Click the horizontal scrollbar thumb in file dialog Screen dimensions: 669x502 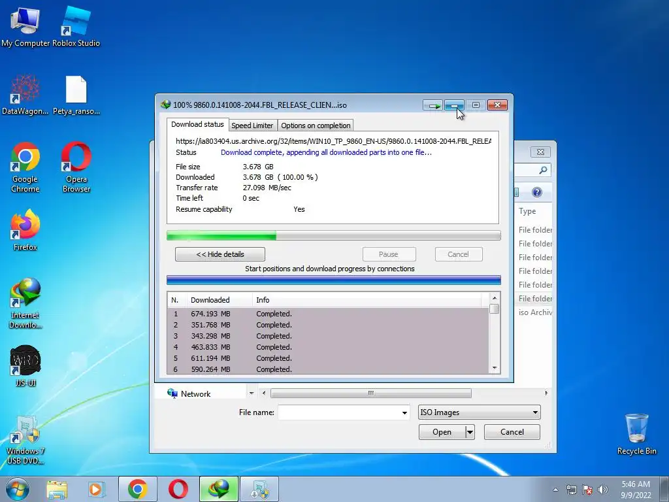(371, 393)
